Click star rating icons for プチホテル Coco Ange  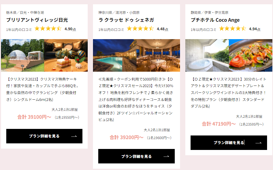pos(232,29)
